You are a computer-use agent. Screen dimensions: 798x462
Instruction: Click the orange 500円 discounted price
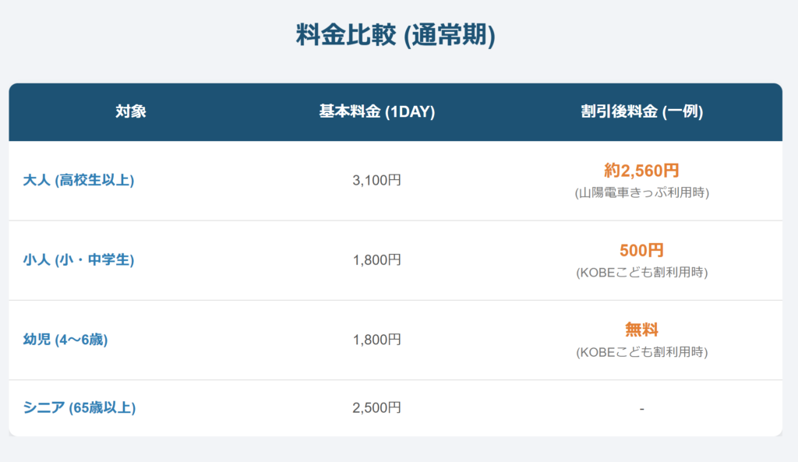pyautogui.click(x=641, y=251)
